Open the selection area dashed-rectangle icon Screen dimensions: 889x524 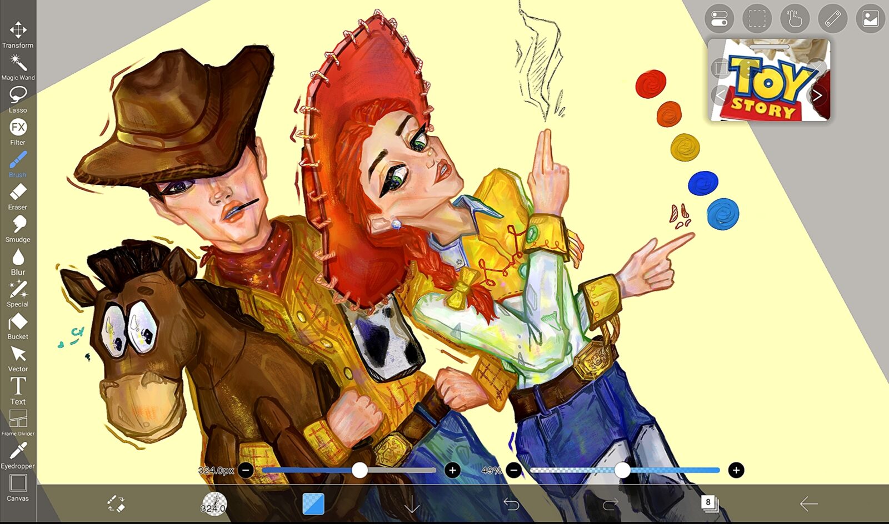(x=757, y=19)
